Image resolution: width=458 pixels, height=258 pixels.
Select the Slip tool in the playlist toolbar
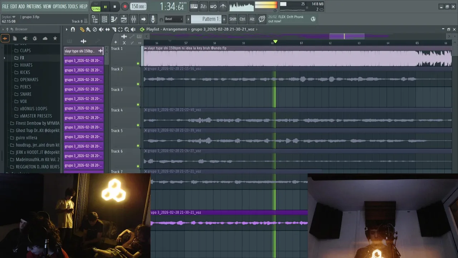[107, 29]
